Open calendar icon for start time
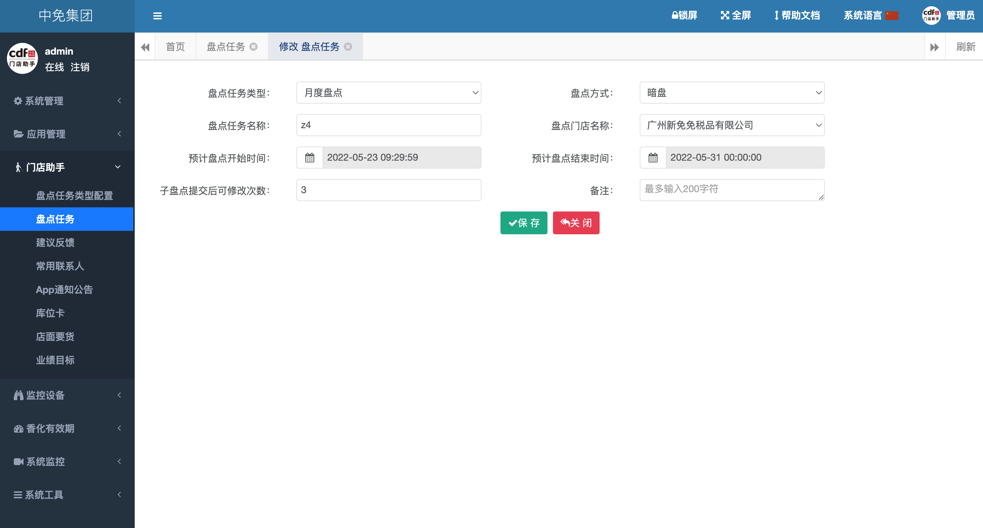 pos(309,158)
